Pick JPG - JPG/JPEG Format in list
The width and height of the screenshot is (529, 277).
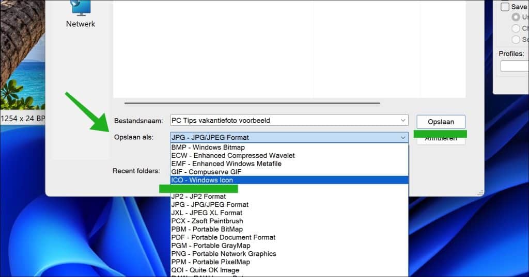(x=289, y=205)
